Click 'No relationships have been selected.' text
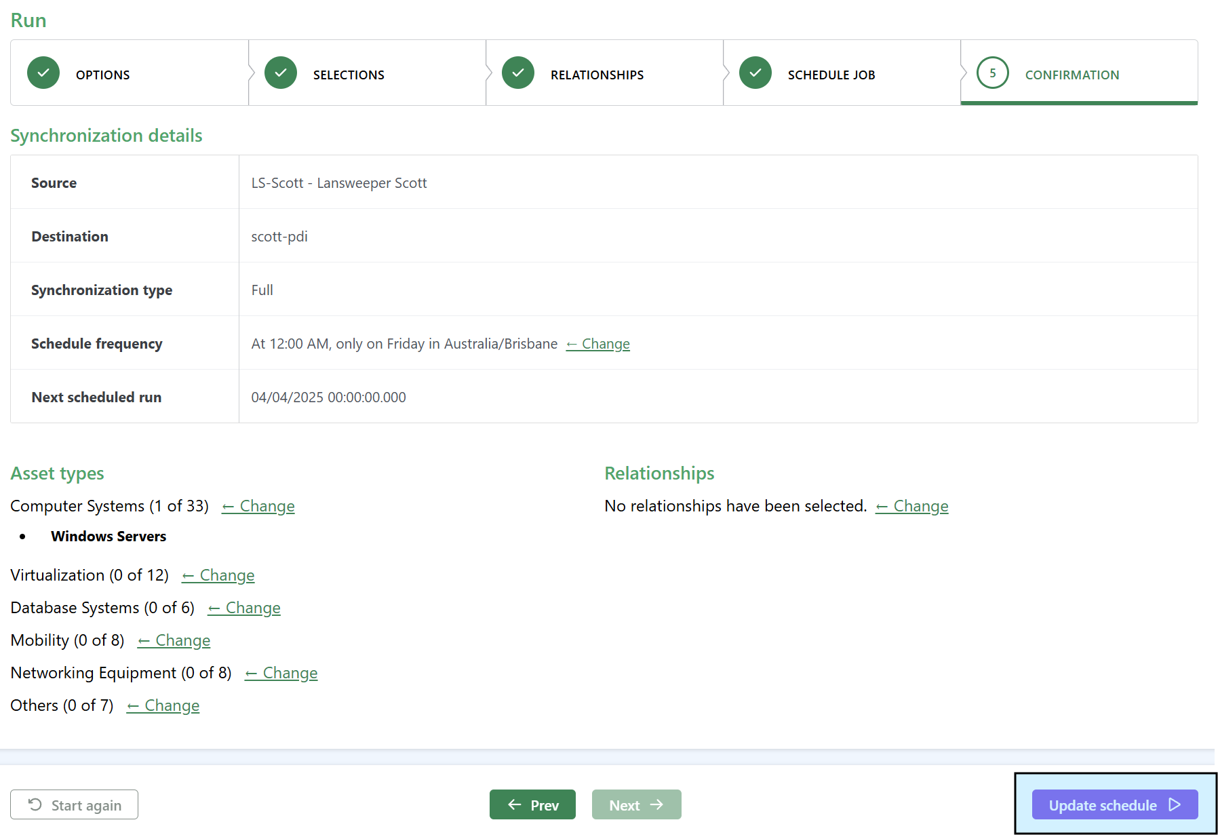 [x=736, y=506]
